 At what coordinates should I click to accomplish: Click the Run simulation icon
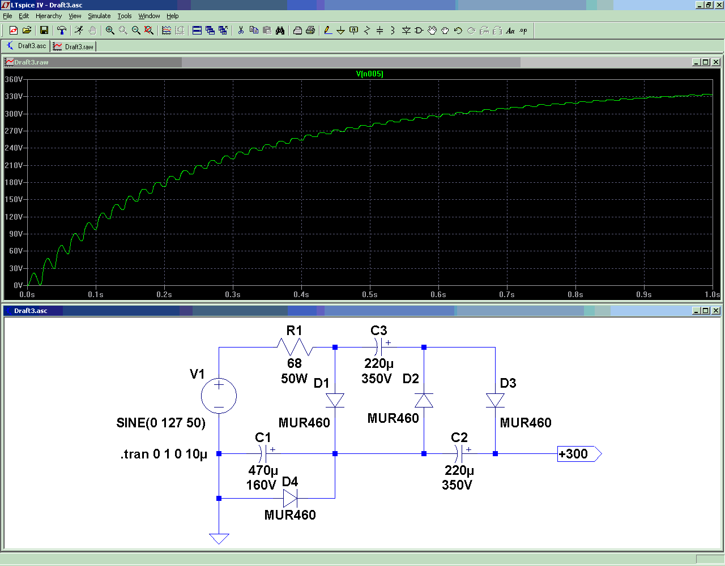(79, 31)
